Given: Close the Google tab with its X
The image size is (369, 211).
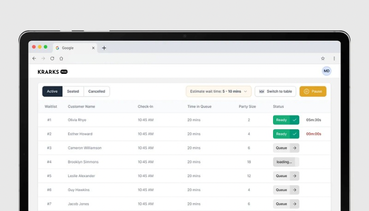Looking at the screenshot, I should coord(93,48).
